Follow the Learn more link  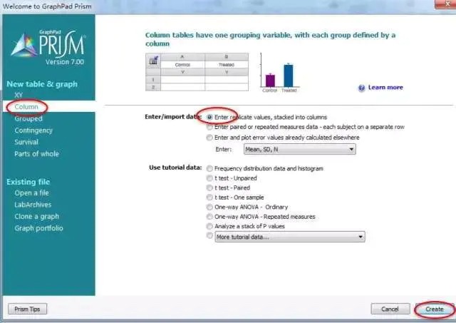[385, 88]
